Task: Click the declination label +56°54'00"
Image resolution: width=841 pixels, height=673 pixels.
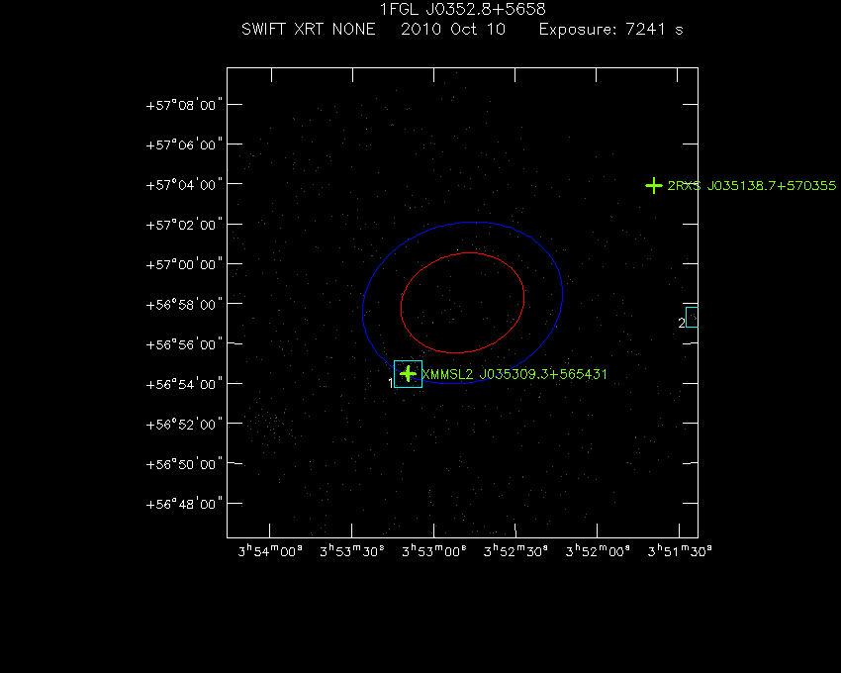Action: (x=184, y=384)
